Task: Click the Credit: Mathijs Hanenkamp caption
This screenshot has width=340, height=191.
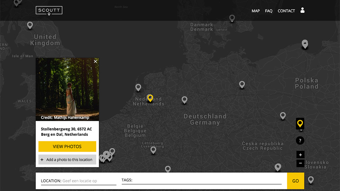Action: (65, 117)
